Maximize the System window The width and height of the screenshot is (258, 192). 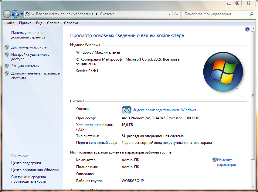(237, 3)
